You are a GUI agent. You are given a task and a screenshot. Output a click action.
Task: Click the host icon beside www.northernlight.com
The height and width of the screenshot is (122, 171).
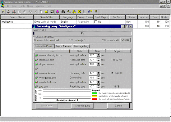coord(36,56)
